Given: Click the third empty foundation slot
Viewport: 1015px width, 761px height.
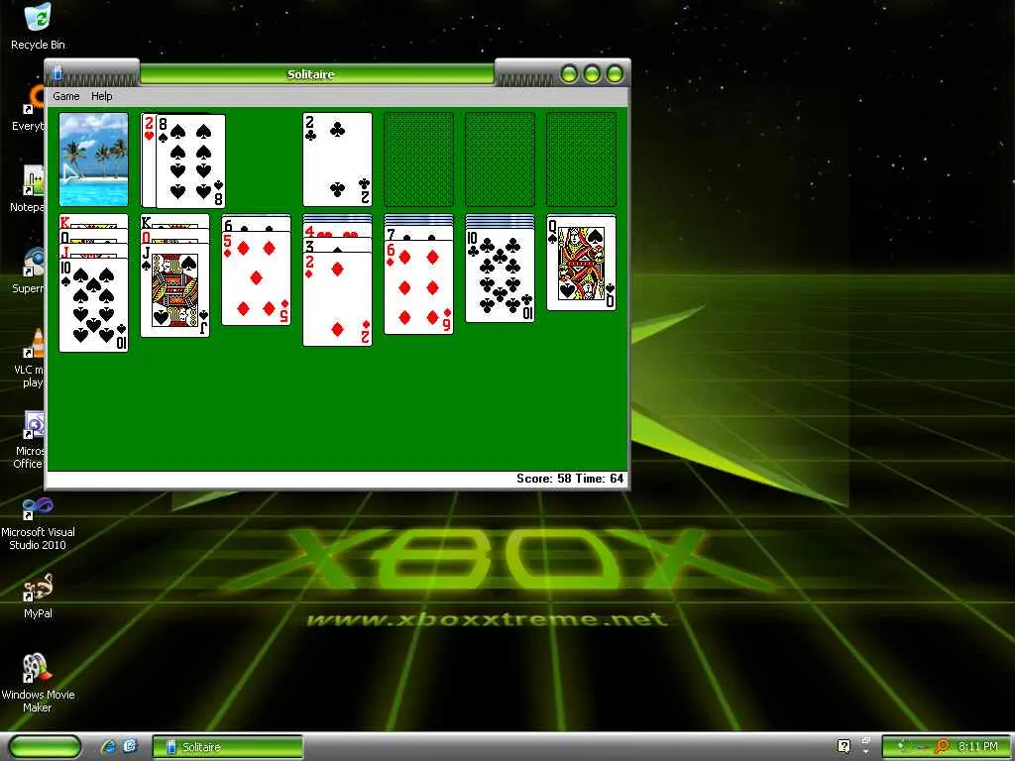Looking at the screenshot, I should 501,160.
